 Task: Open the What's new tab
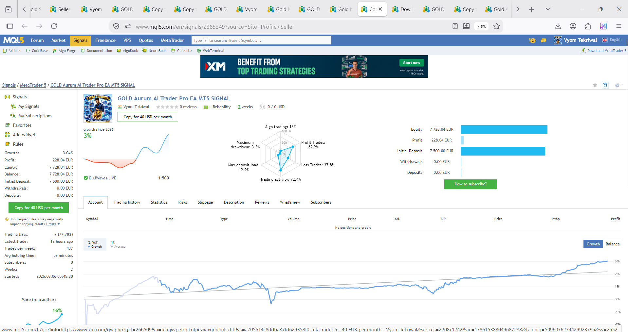click(x=290, y=202)
